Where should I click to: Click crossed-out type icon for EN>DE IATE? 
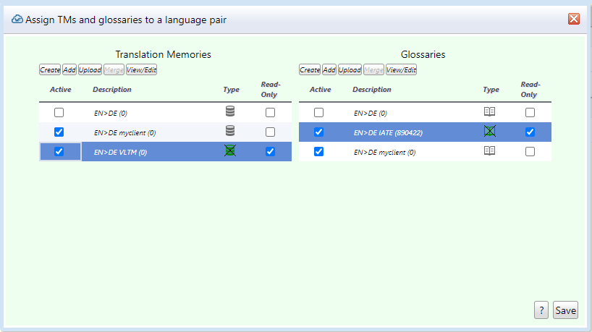pyautogui.click(x=490, y=132)
